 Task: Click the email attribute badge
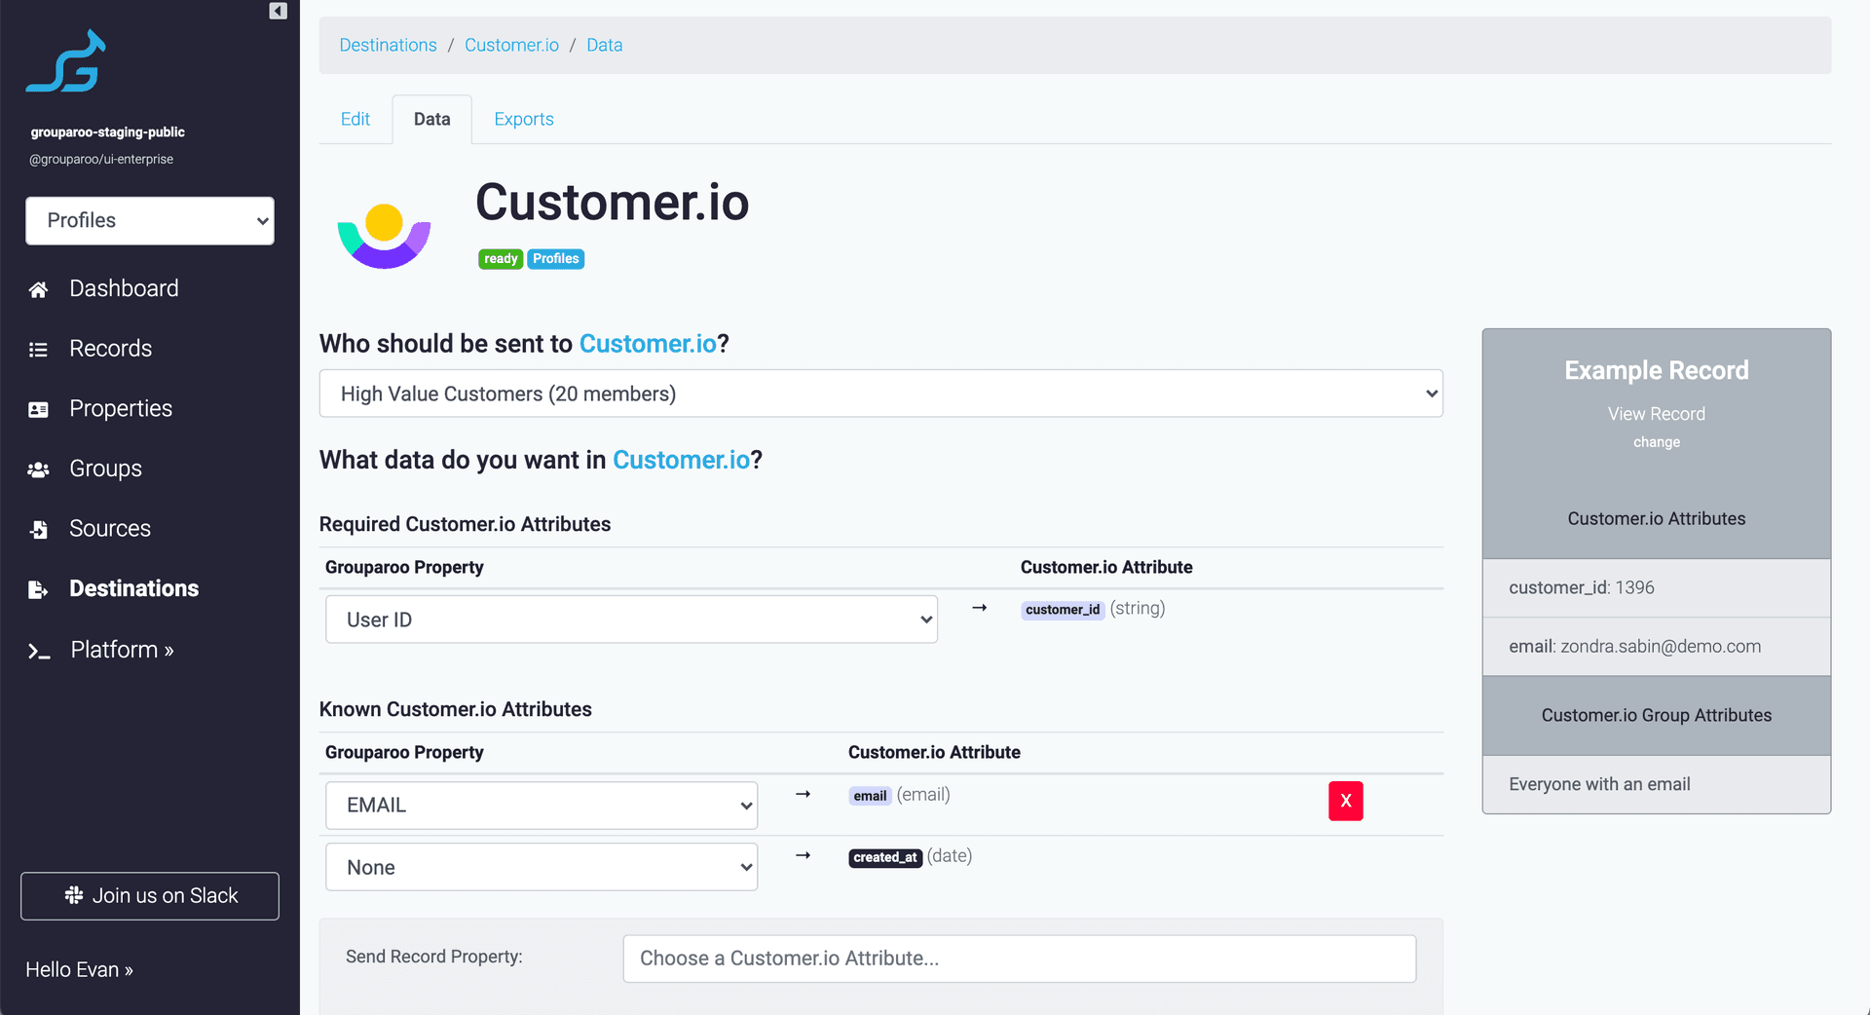tap(870, 796)
